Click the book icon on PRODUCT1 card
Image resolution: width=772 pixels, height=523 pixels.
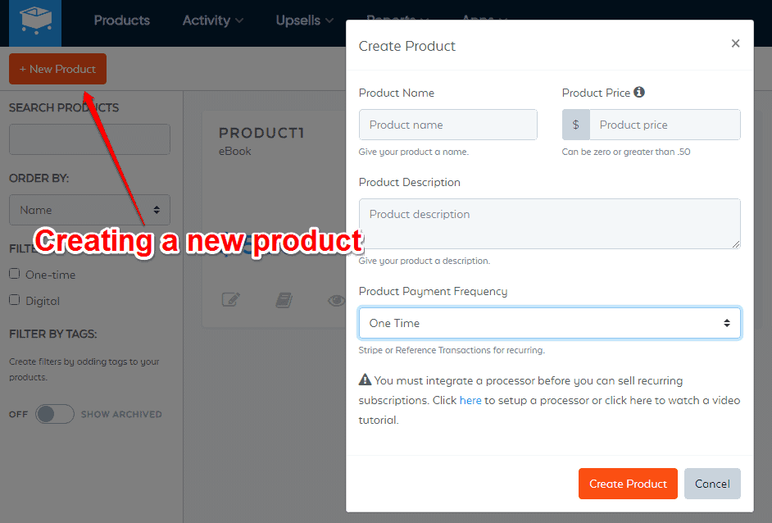coord(284,300)
